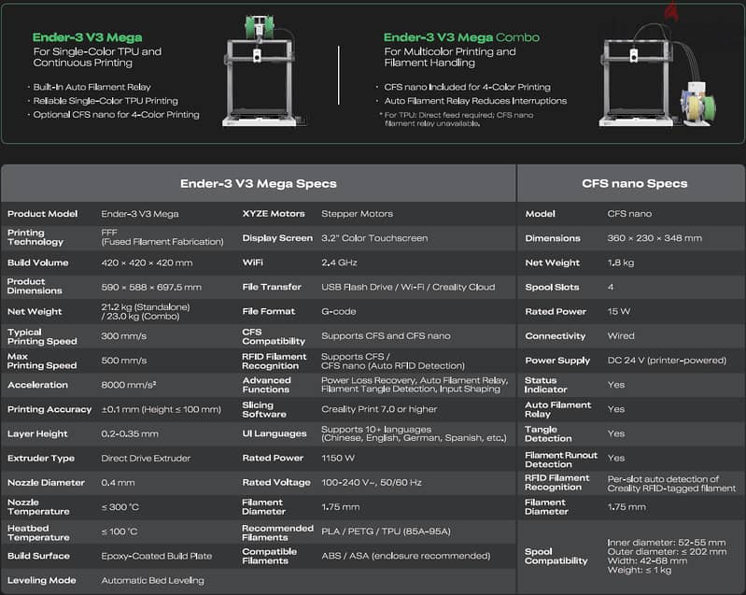Click the Product Dimensions value '590 × 588 × 697.5 mm'
This screenshot has height=595, width=746.
pyautogui.click(x=151, y=287)
